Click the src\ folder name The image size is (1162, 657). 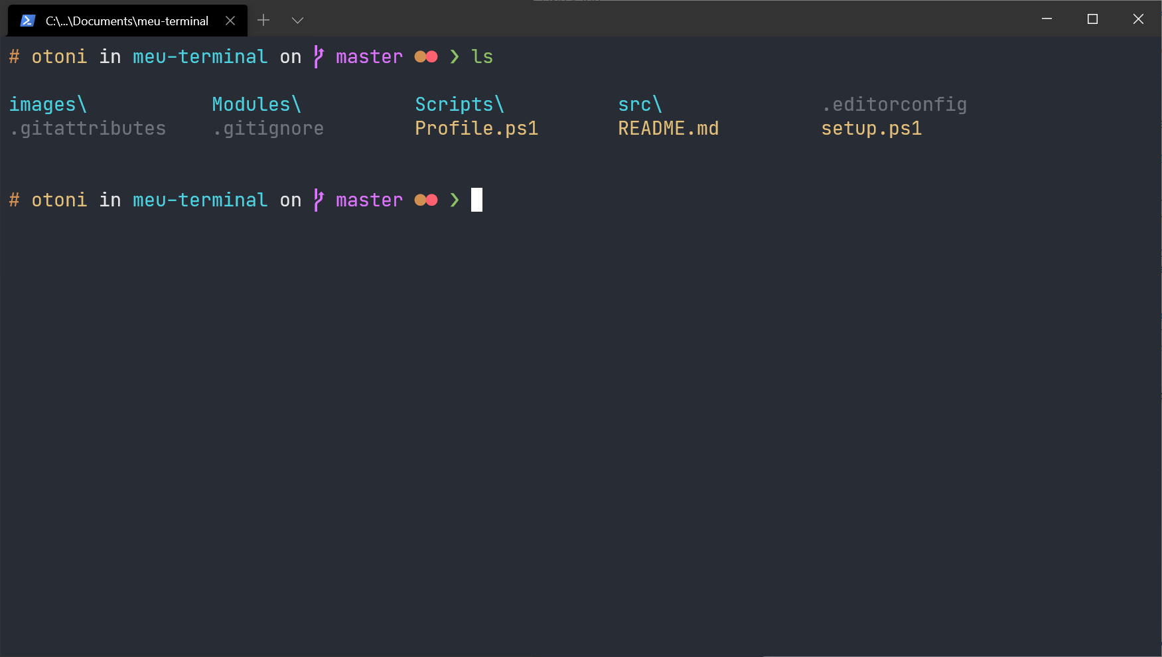(x=640, y=105)
